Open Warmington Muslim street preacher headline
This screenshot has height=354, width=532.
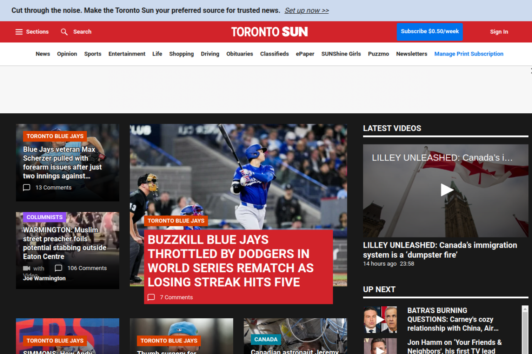click(64, 243)
